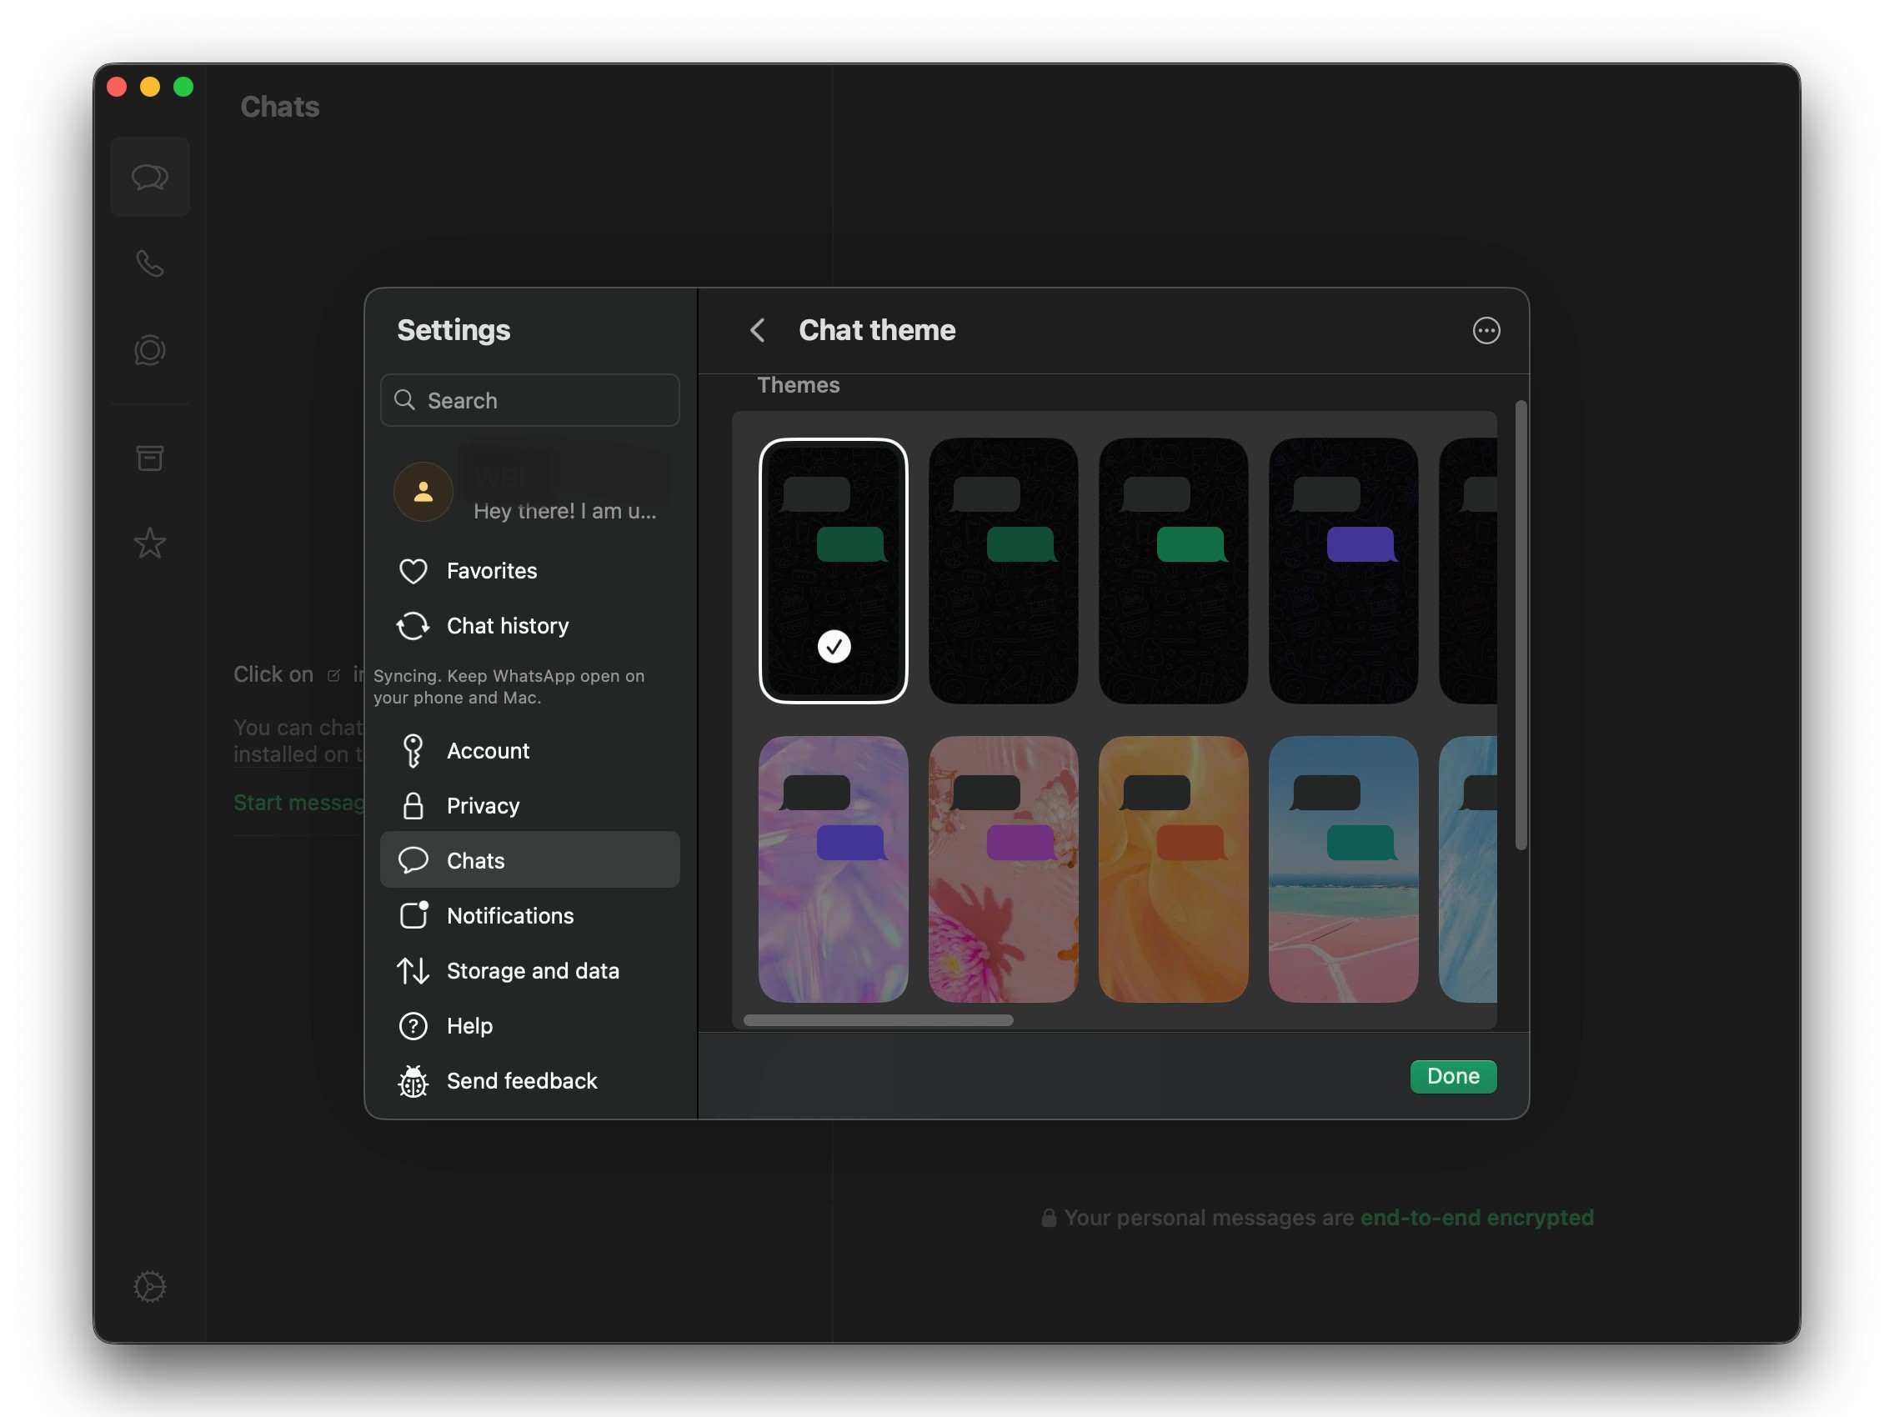This screenshot has width=1894, height=1417.
Task: Open Privacy settings via the lock icon
Action: click(x=413, y=806)
